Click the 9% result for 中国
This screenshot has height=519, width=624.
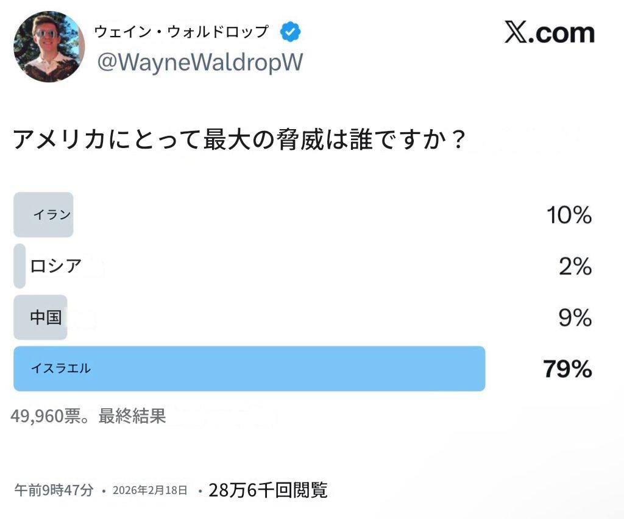point(575,318)
